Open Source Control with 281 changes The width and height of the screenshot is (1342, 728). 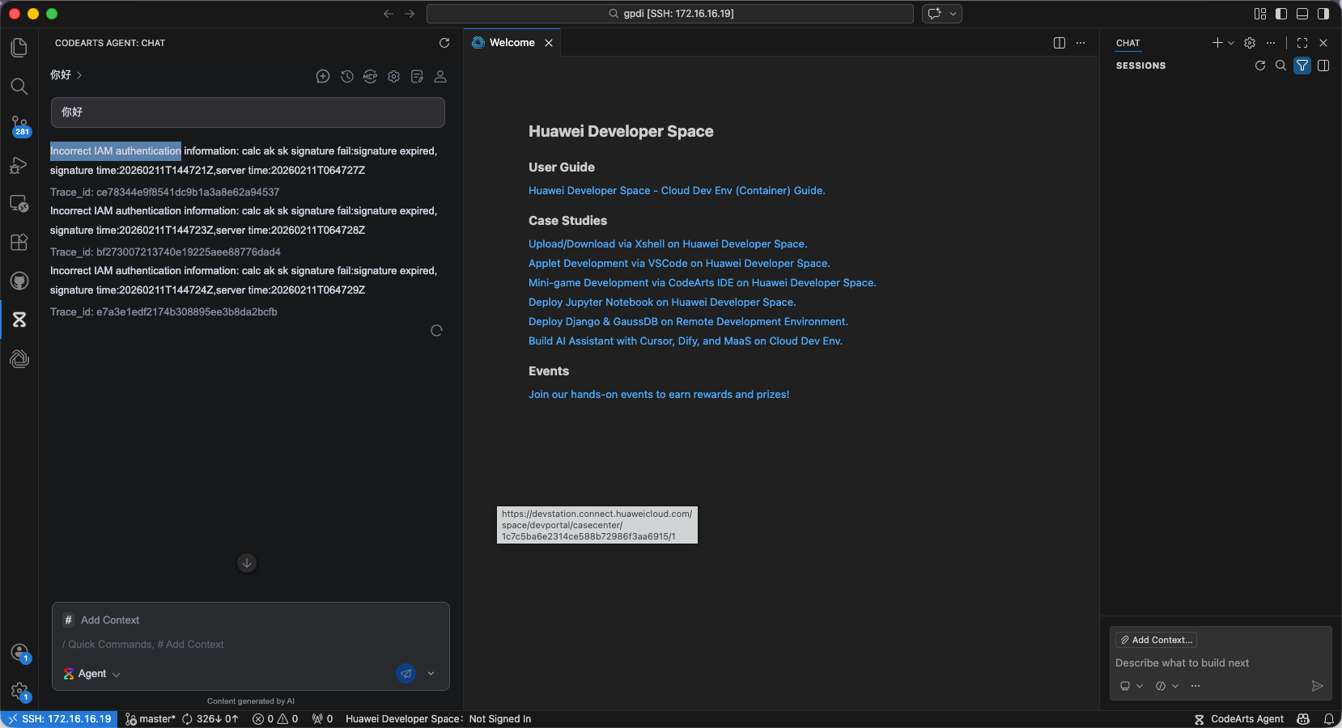pyautogui.click(x=19, y=125)
